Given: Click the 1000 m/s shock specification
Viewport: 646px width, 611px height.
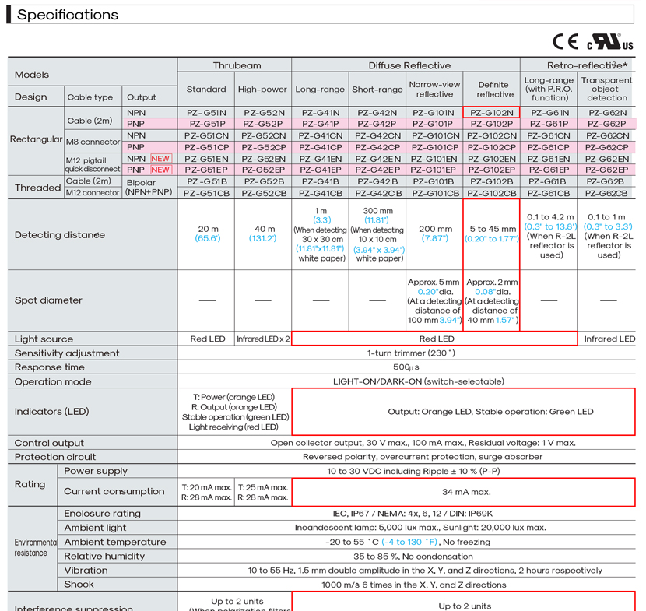Looking at the screenshot, I should pos(413,585).
